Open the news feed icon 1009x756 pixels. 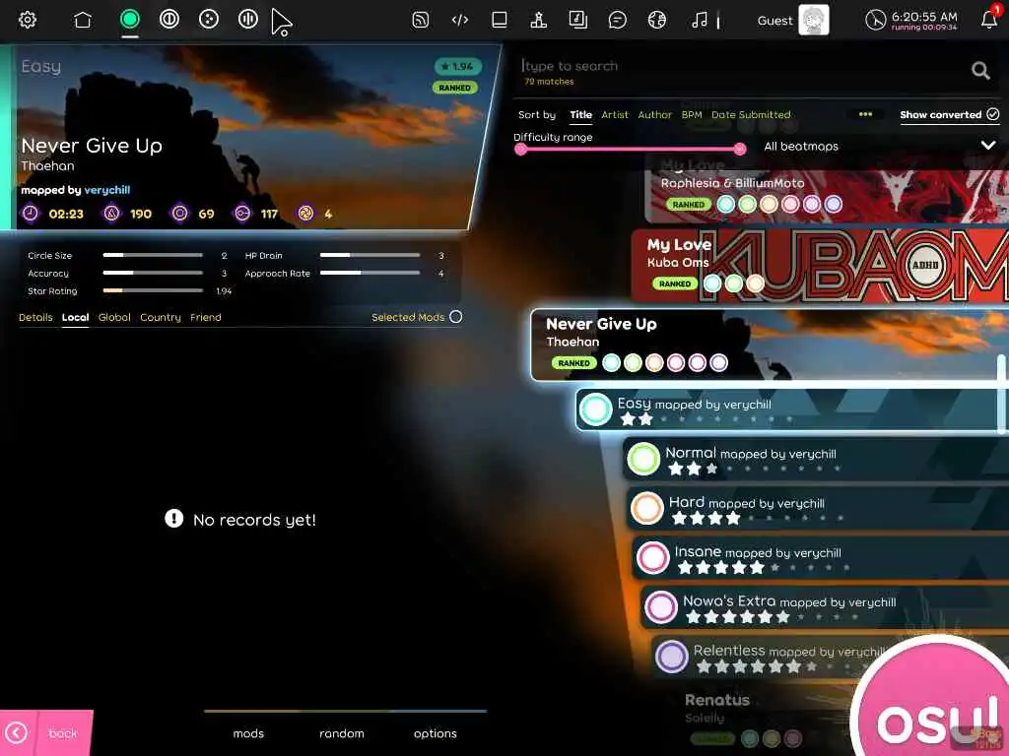420,20
